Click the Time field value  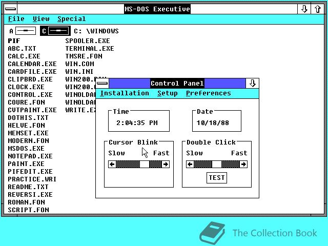coord(137,123)
